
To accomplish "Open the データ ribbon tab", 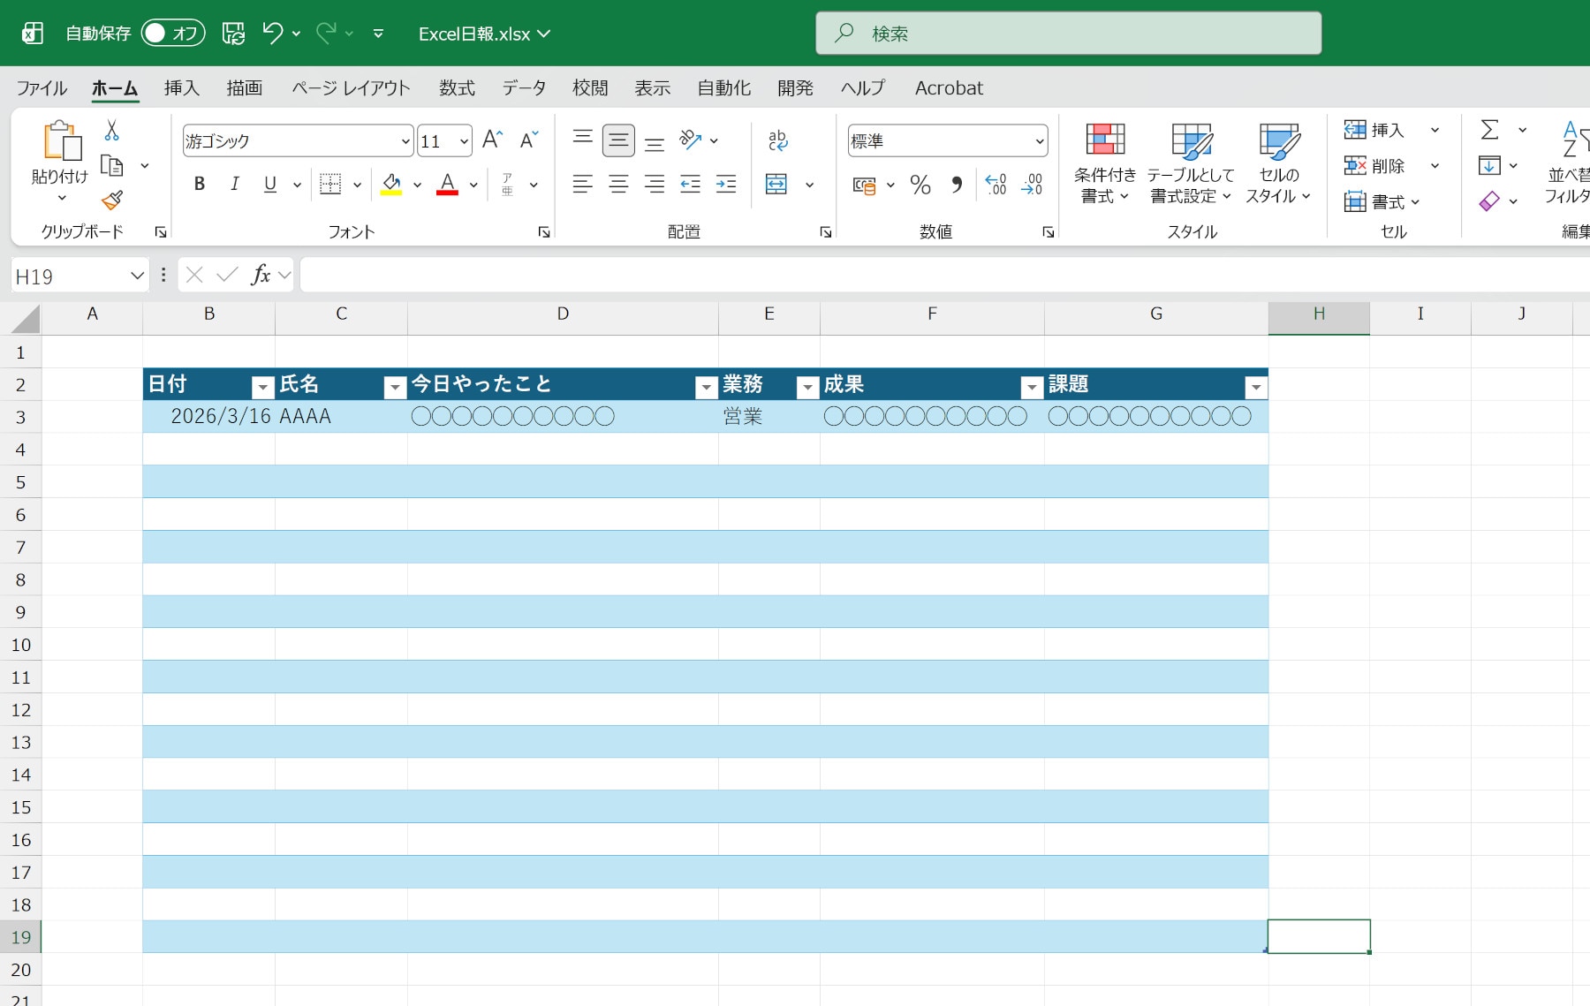I will coord(523,87).
